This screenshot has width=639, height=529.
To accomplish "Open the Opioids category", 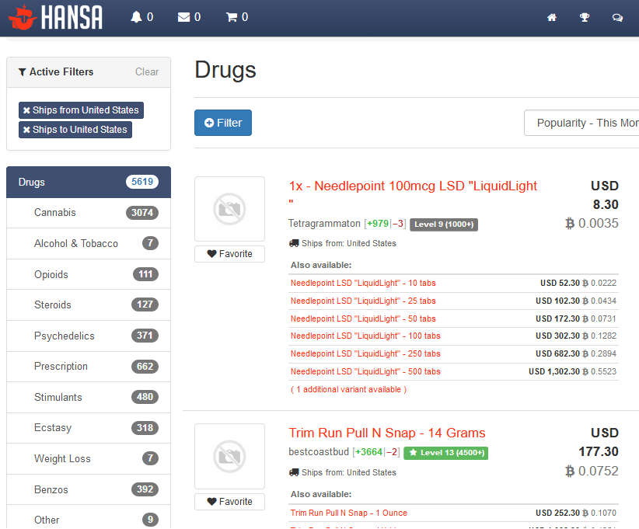I will (x=89, y=274).
